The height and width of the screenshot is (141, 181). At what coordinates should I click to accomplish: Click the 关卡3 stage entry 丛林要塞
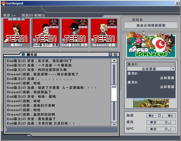click(167, 87)
